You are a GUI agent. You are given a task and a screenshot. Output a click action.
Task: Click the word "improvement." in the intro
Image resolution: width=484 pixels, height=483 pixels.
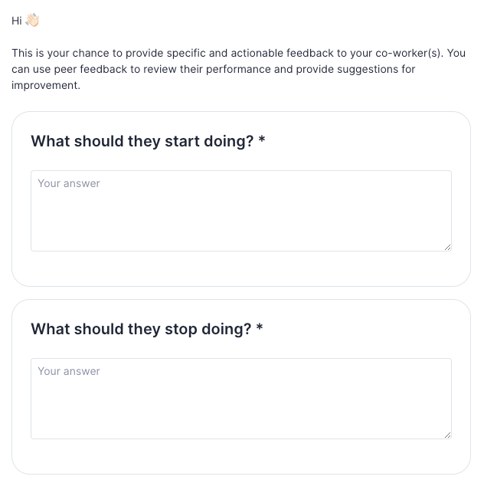click(46, 86)
